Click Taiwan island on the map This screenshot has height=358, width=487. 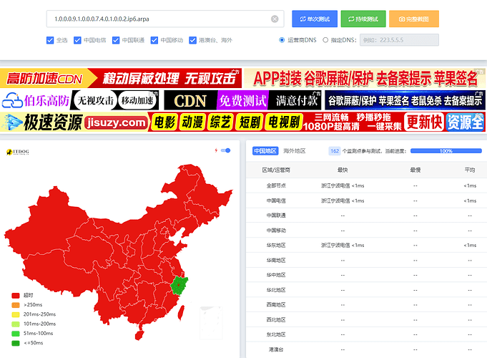click(181, 313)
